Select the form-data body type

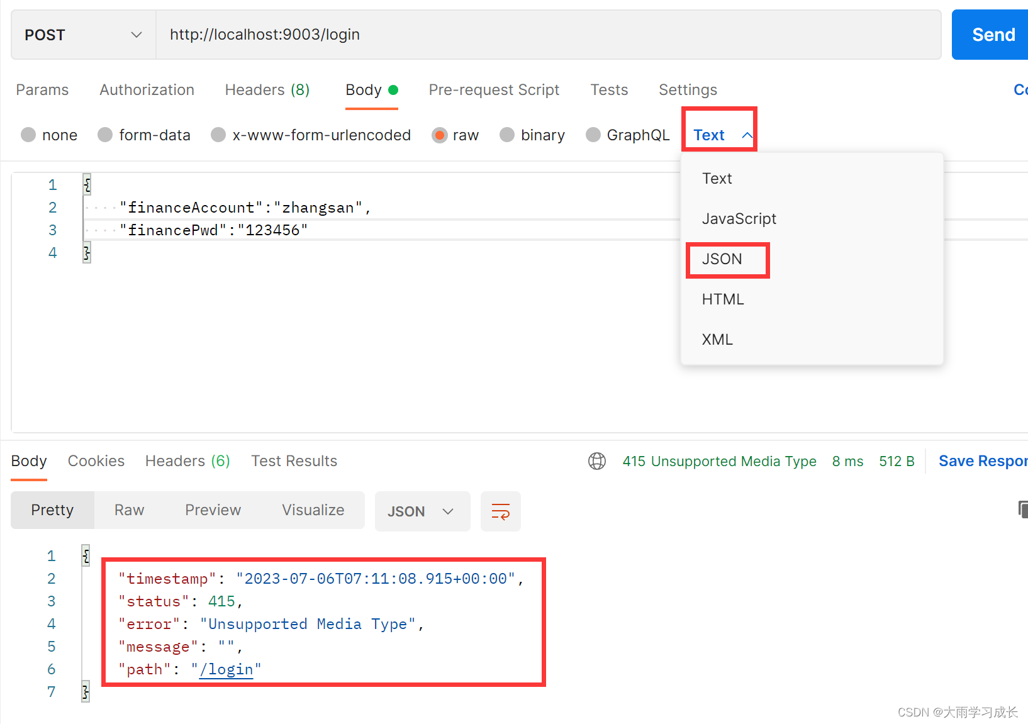(x=144, y=135)
